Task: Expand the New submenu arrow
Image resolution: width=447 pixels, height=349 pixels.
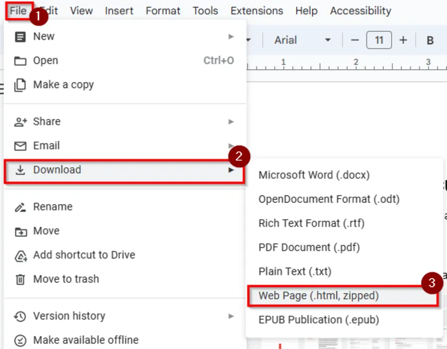Action: point(232,36)
